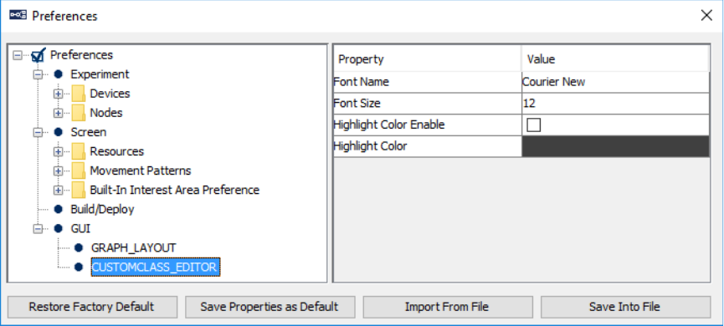Click the Resources folder icon

[79, 151]
